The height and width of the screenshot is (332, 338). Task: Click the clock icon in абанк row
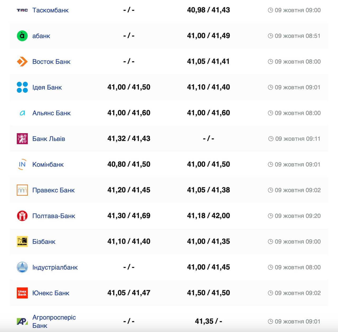coord(270,36)
